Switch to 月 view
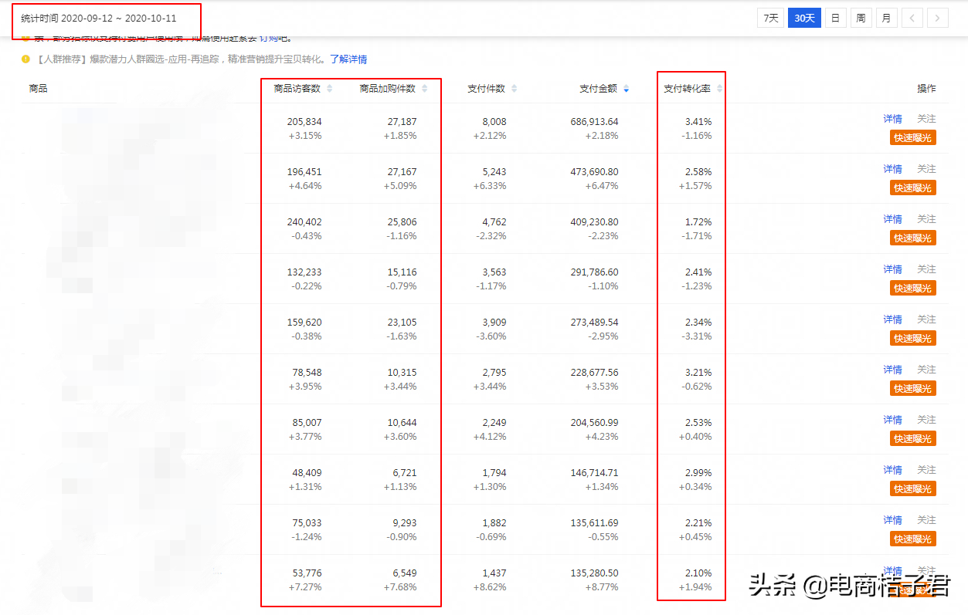Image resolution: width=968 pixels, height=615 pixels. tap(886, 18)
